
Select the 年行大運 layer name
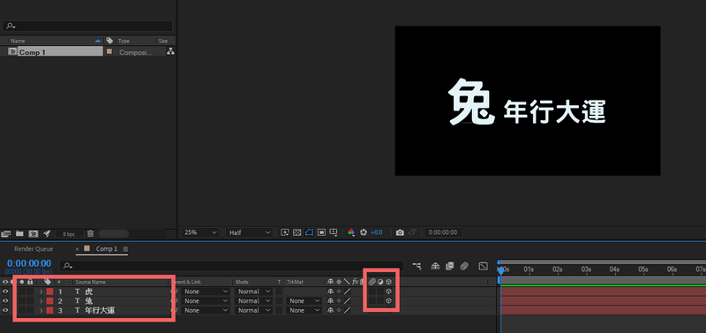[100, 310]
